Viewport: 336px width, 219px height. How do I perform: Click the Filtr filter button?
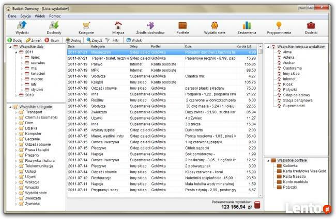(112, 40)
